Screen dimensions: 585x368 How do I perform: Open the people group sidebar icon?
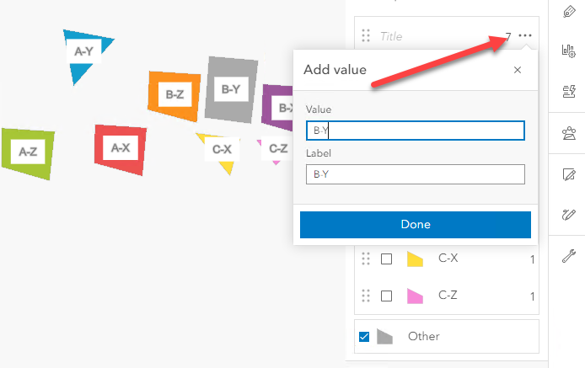pos(567,133)
